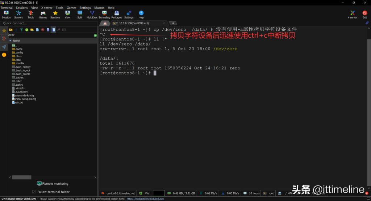
Task: Click the Quick connect input field
Action: [47, 23]
